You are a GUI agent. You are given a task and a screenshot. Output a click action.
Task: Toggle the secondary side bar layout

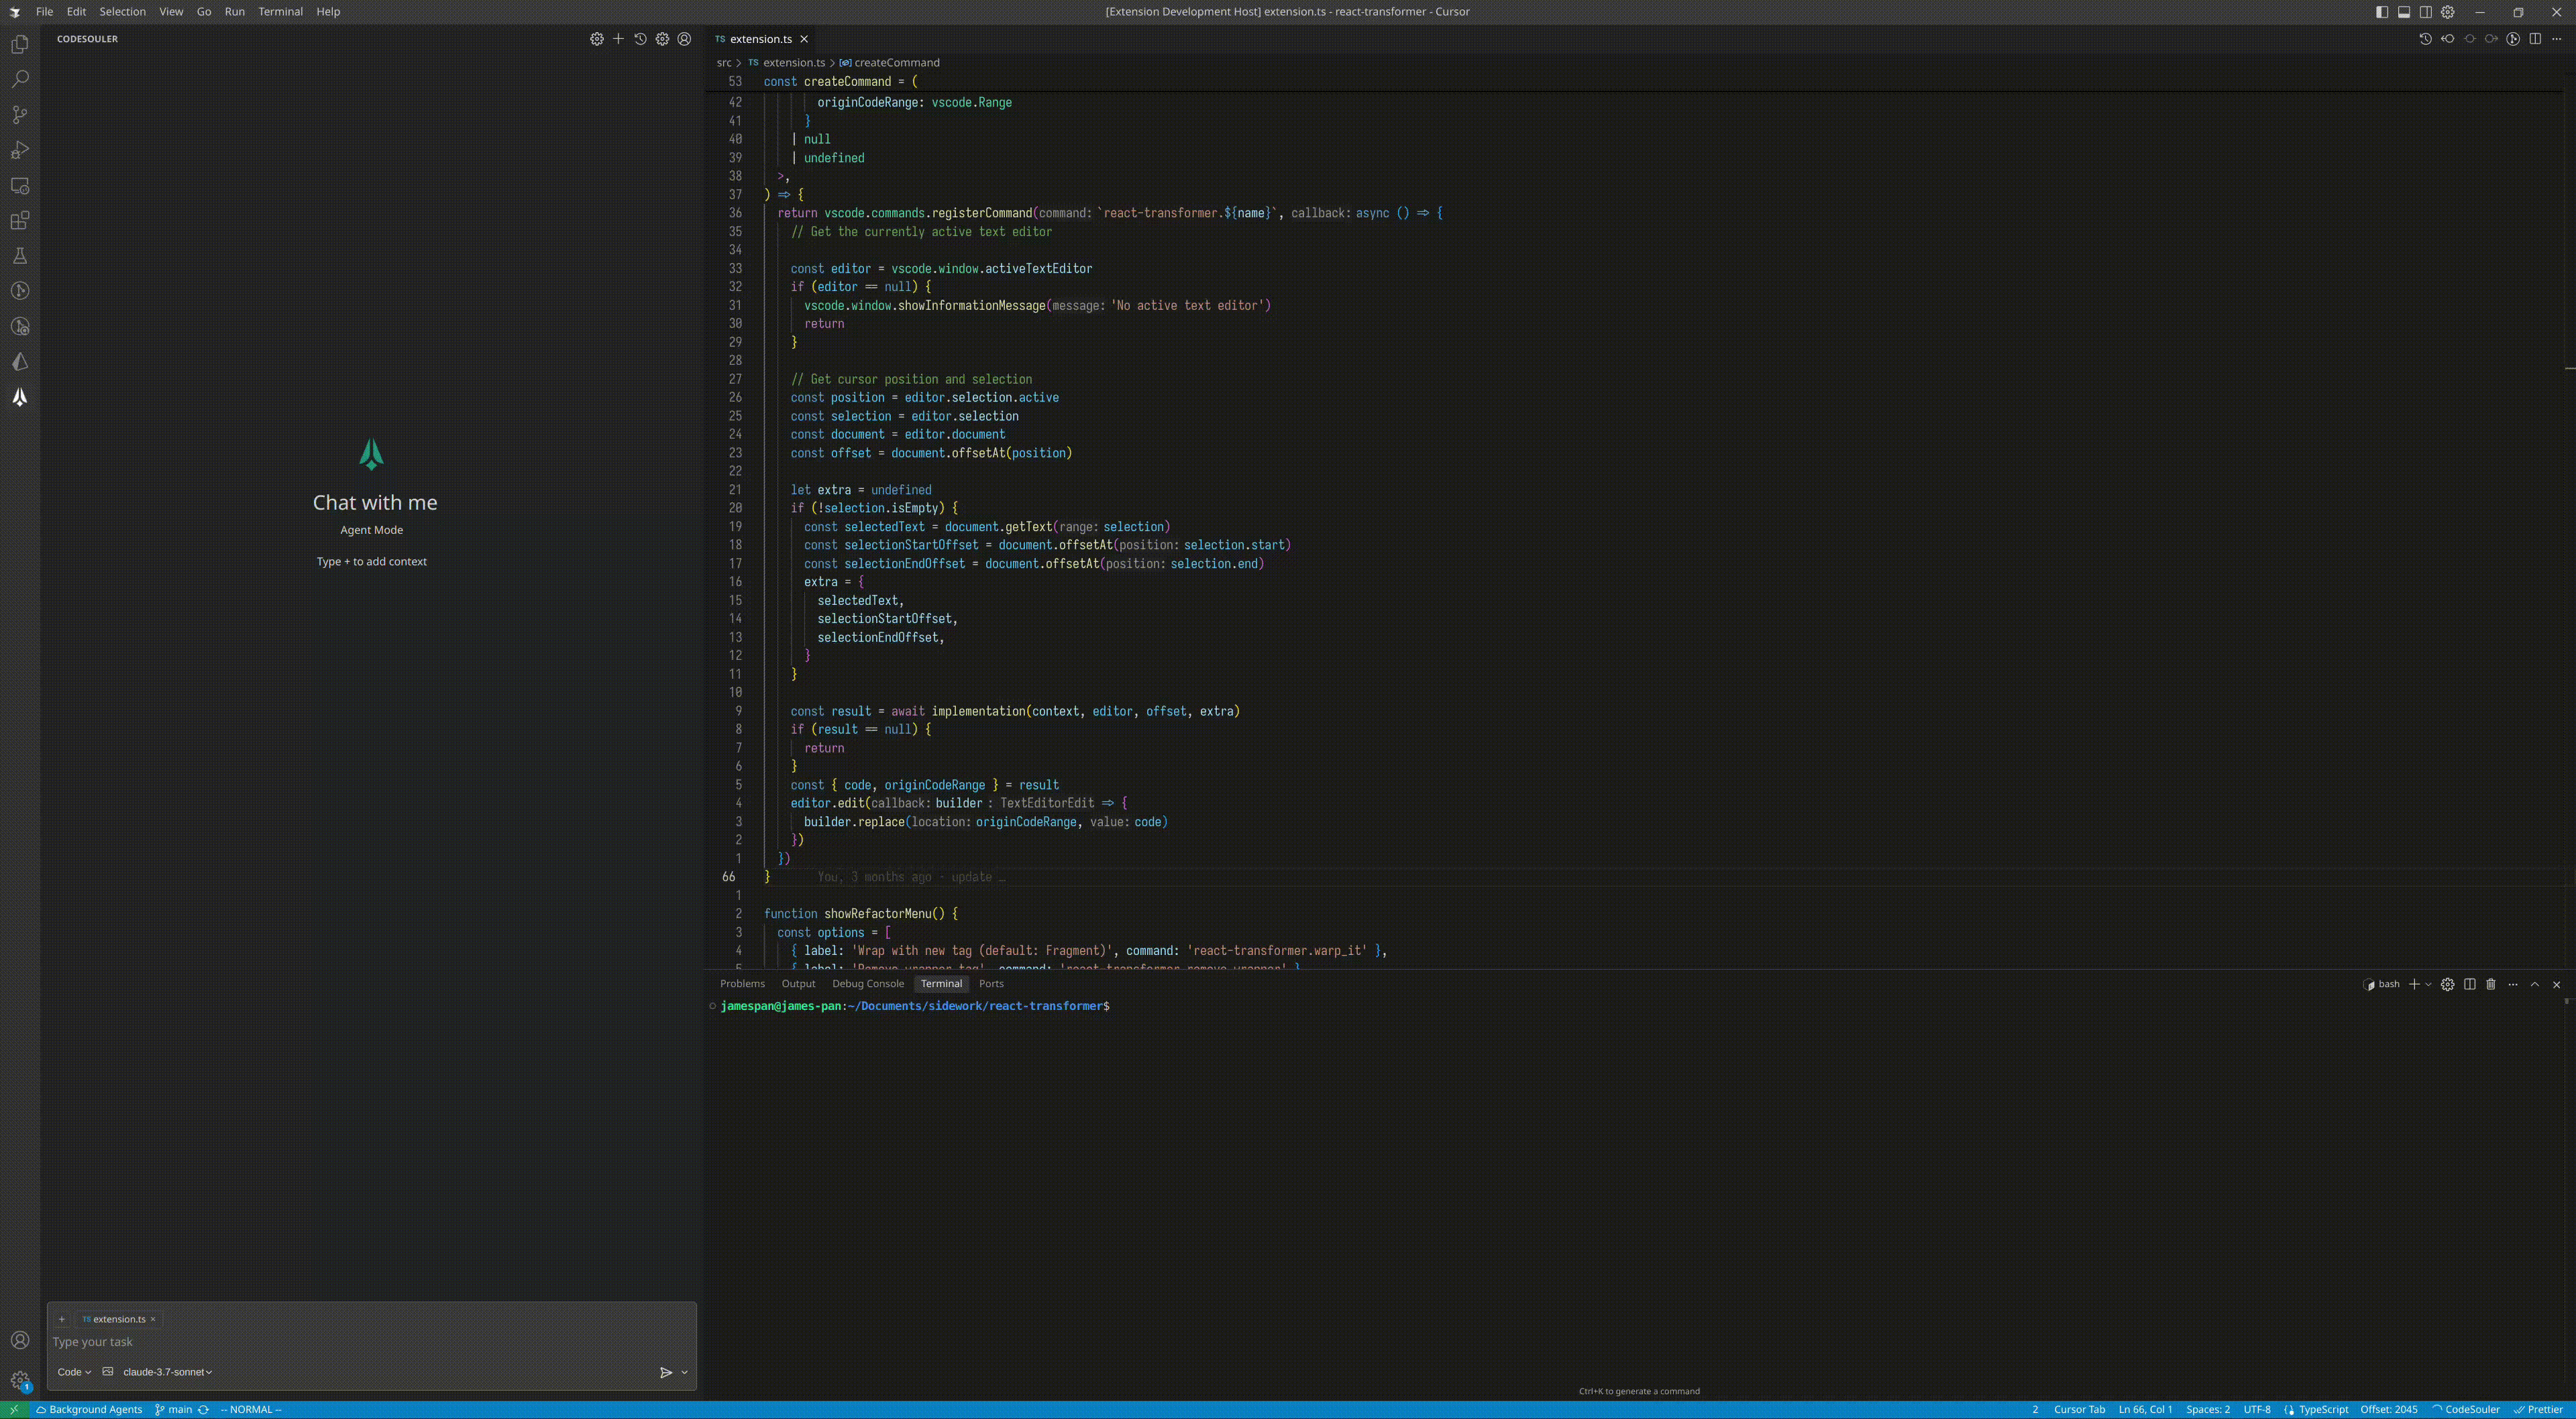(2425, 12)
